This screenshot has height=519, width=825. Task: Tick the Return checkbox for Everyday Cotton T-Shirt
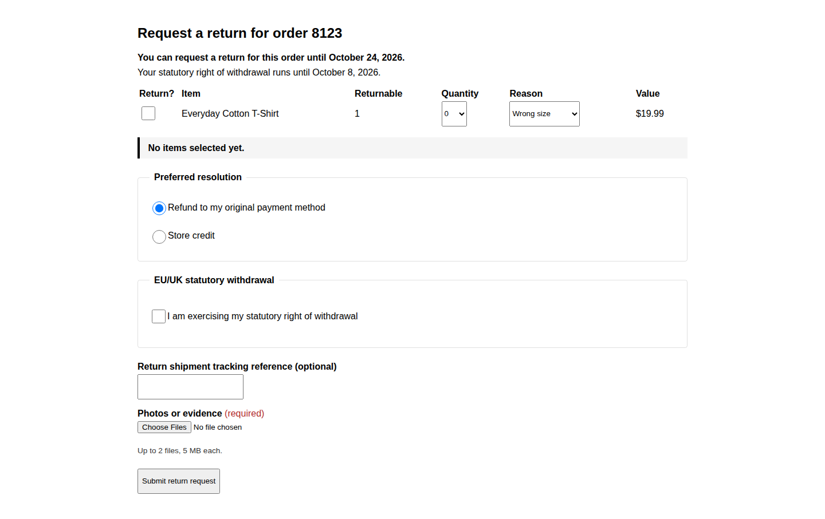pos(148,113)
